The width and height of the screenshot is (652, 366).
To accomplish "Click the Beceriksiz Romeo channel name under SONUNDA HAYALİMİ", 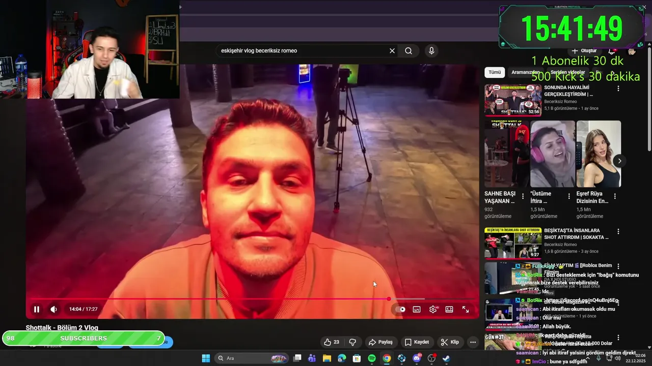I will click(x=560, y=102).
